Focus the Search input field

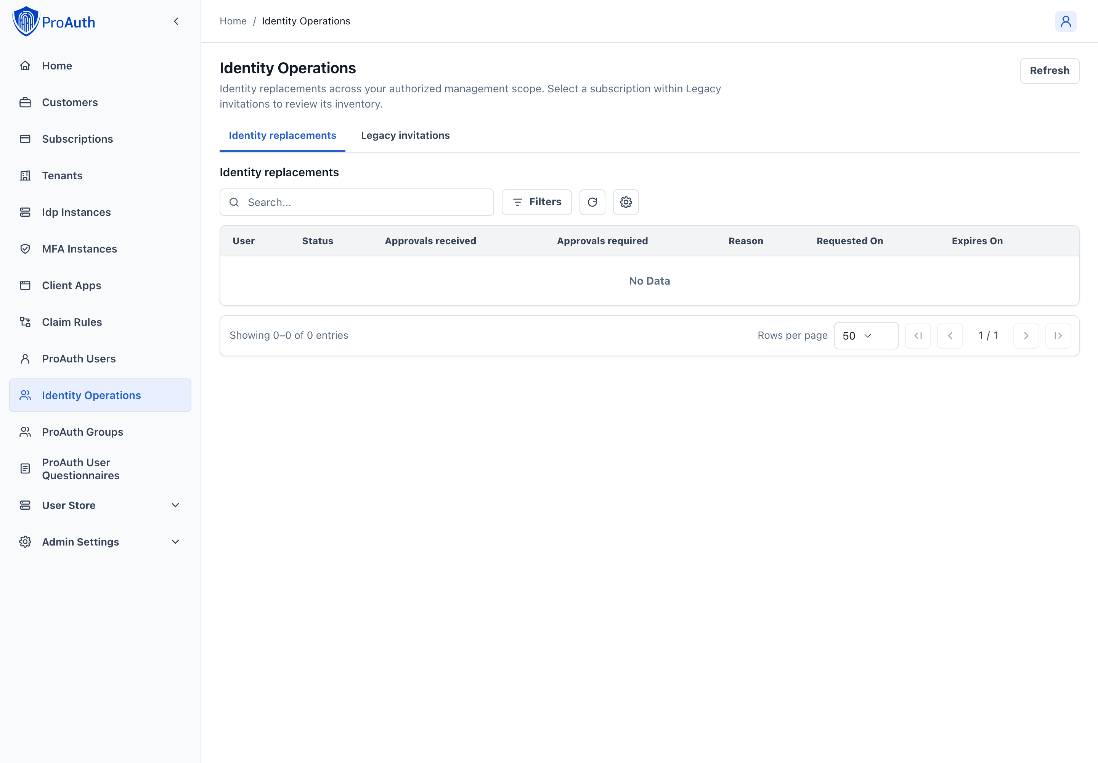[x=356, y=202]
